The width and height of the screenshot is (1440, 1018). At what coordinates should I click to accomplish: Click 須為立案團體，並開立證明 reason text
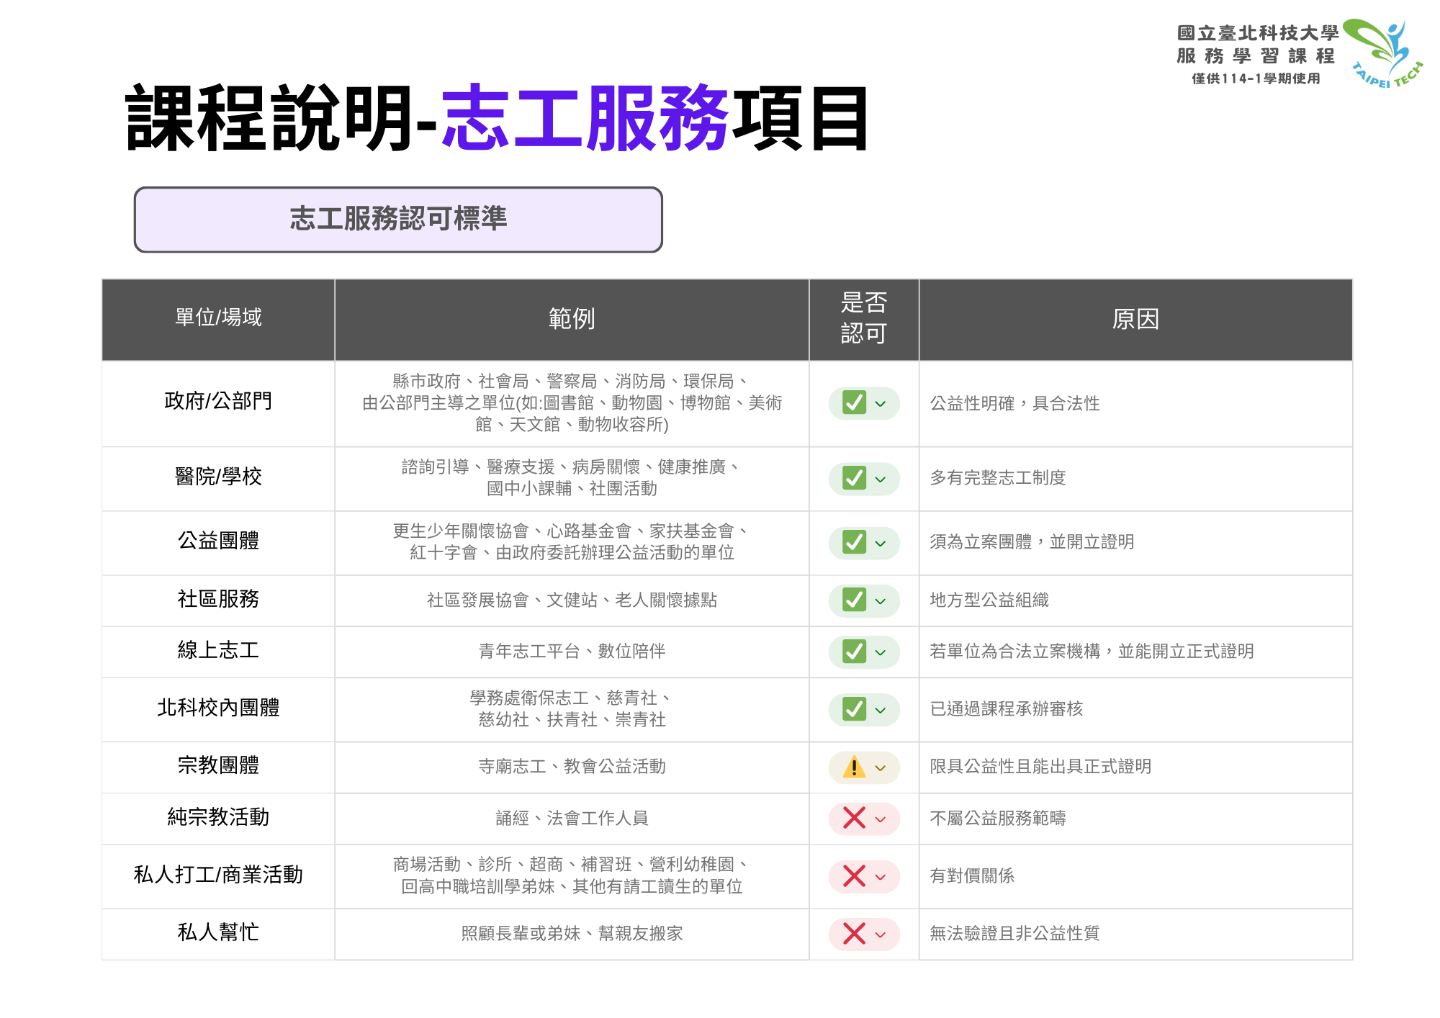[x=1032, y=542]
